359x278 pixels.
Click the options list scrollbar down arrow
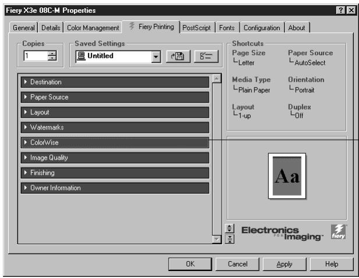tap(216, 239)
